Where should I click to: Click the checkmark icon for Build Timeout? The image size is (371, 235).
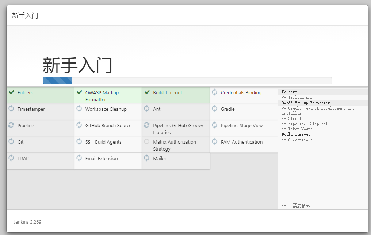(x=147, y=92)
